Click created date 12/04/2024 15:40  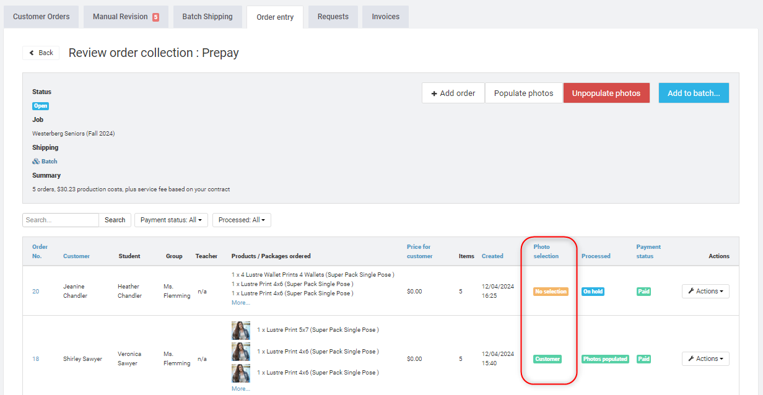point(498,358)
